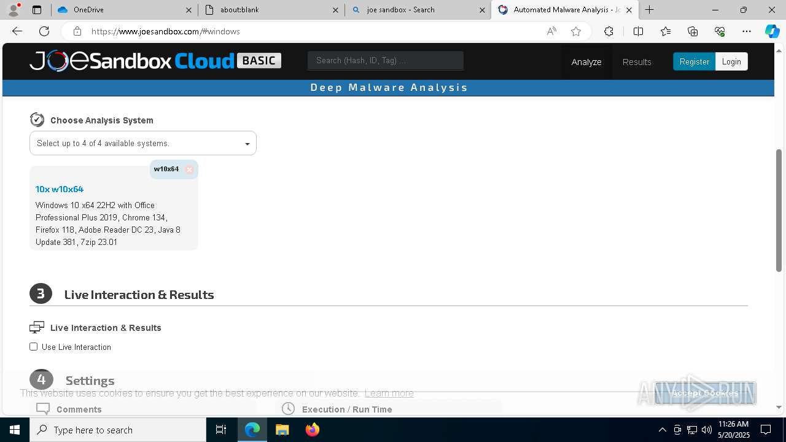Open the Copilot sidebar icon
This screenshot has width=786, height=442.
(x=772, y=31)
